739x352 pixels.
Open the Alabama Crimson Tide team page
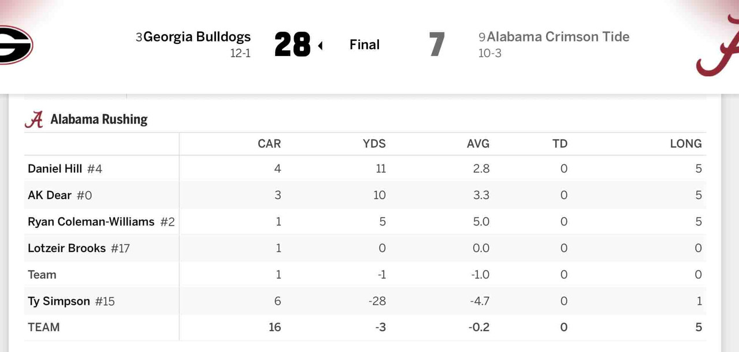click(558, 37)
